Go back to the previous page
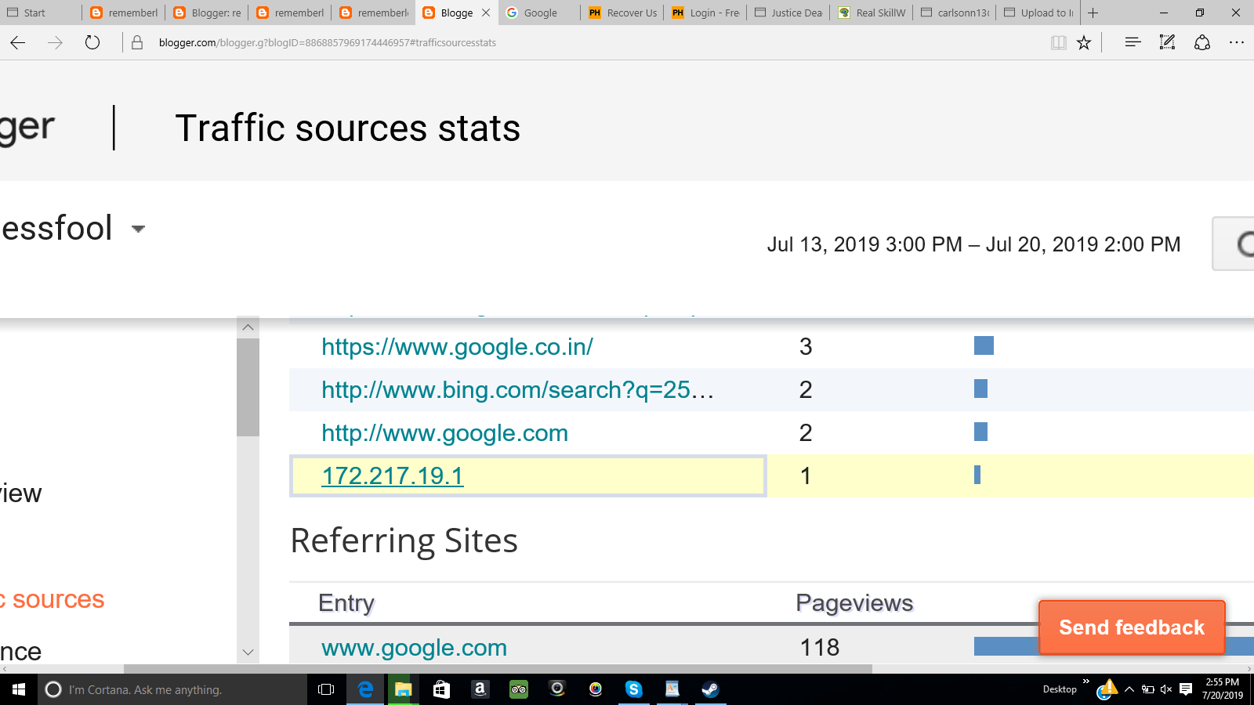This screenshot has width=1254, height=705. pyautogui.click(x=18, y=43)
